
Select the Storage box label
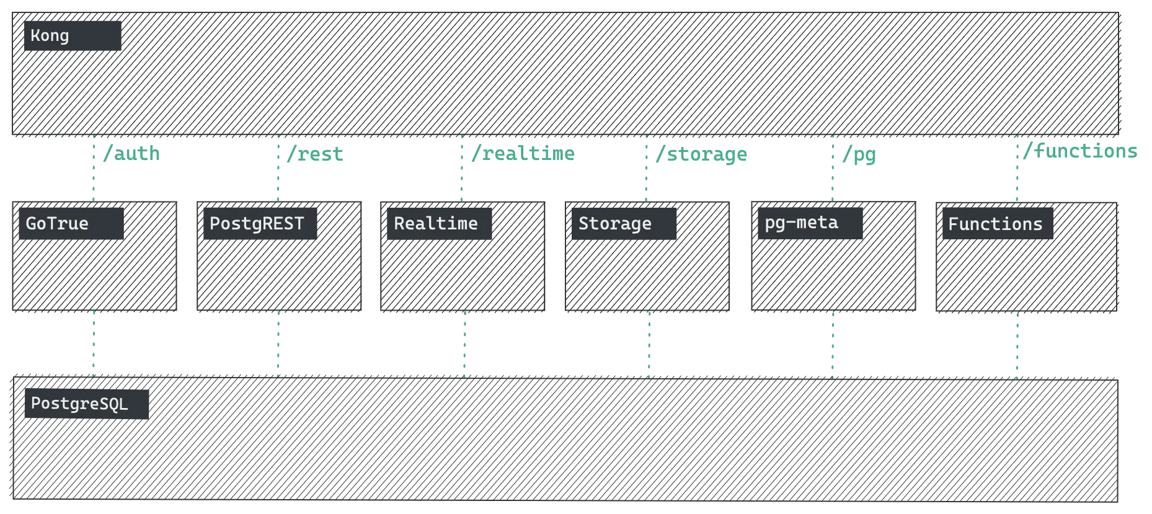tap(624, 224)
